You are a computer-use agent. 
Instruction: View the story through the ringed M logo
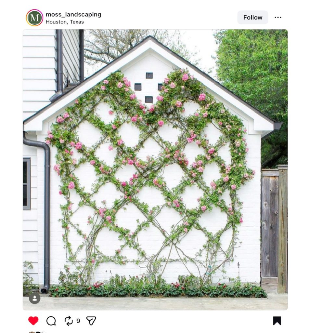click(x=34, y=18)
